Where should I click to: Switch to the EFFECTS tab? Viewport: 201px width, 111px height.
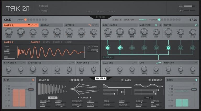click(x=101, y=17)
